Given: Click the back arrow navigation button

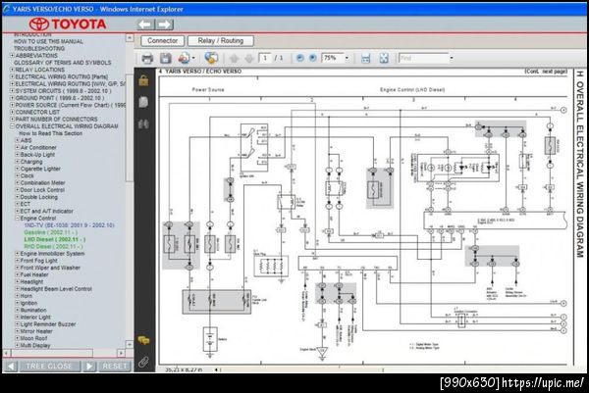Looking at the screenshot, I should tap(145, 25).
